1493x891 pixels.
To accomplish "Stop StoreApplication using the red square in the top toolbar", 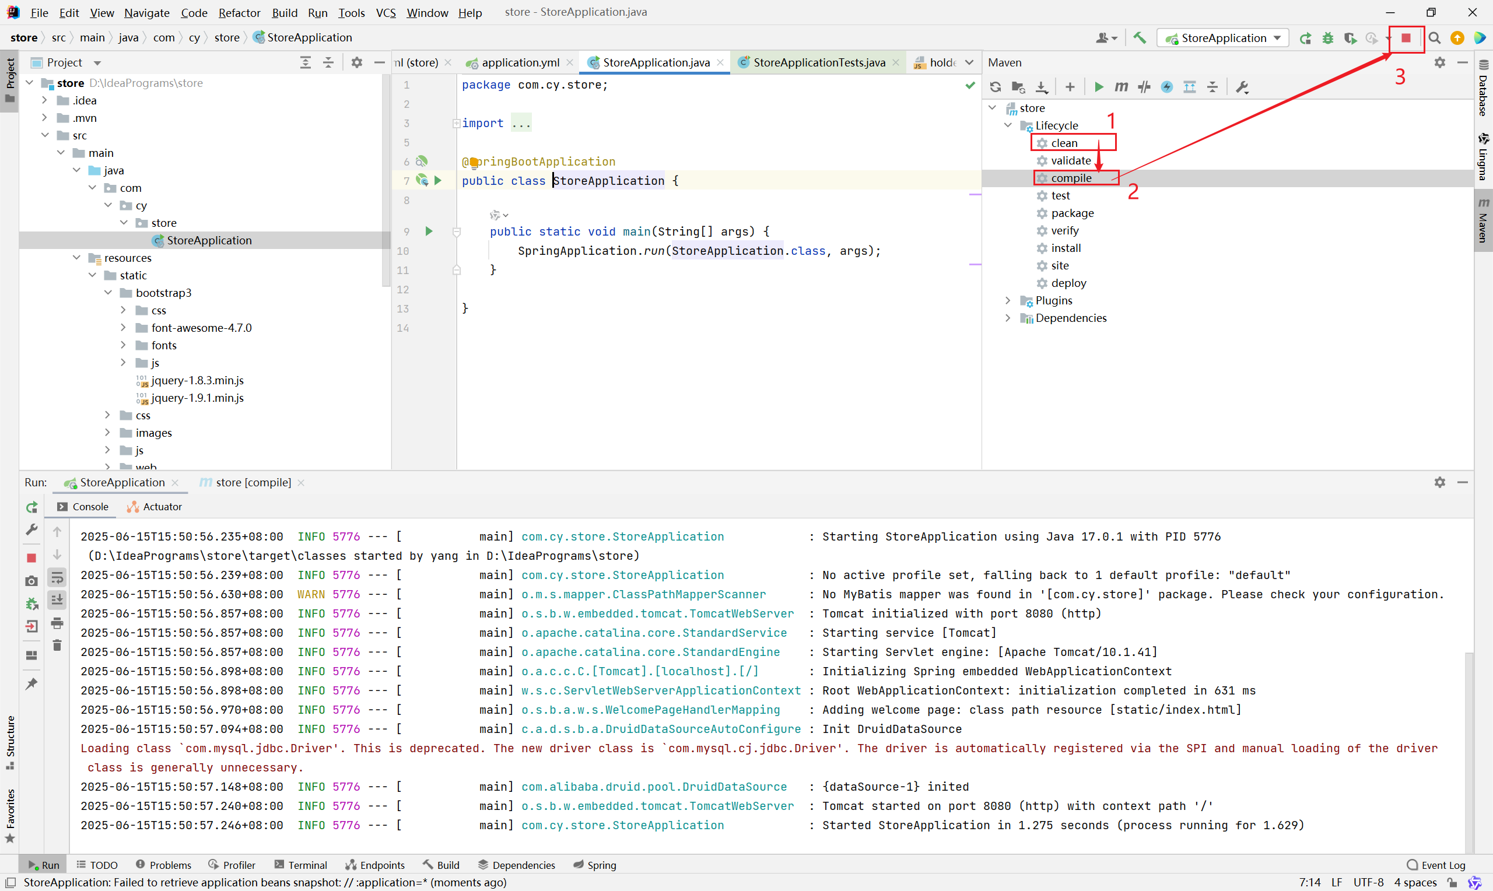I will click(x=1406, y=38).
